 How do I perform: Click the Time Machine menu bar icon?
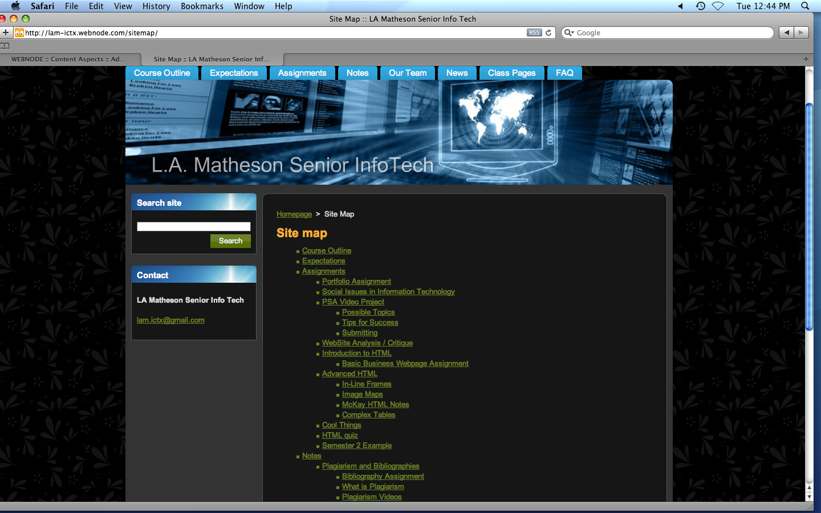tap(701, 6)
